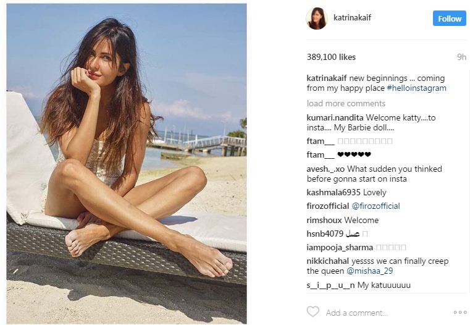The width and height of the screenshot is (470, 325).
Task: Open rimshoux commenter profile
Action: tap(324, 220)
